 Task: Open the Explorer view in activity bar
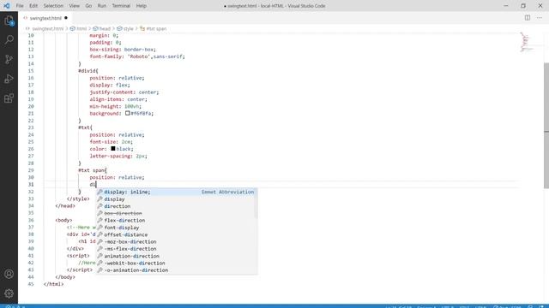tap(9, 21)
